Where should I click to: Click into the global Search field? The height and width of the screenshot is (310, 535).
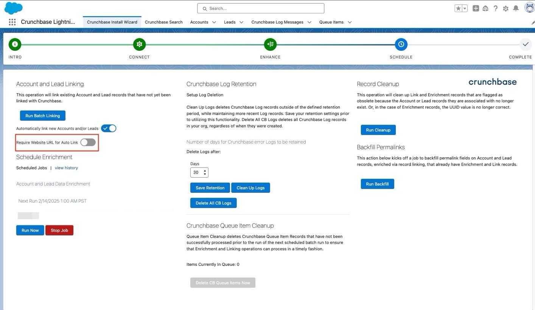click(261, 8)
